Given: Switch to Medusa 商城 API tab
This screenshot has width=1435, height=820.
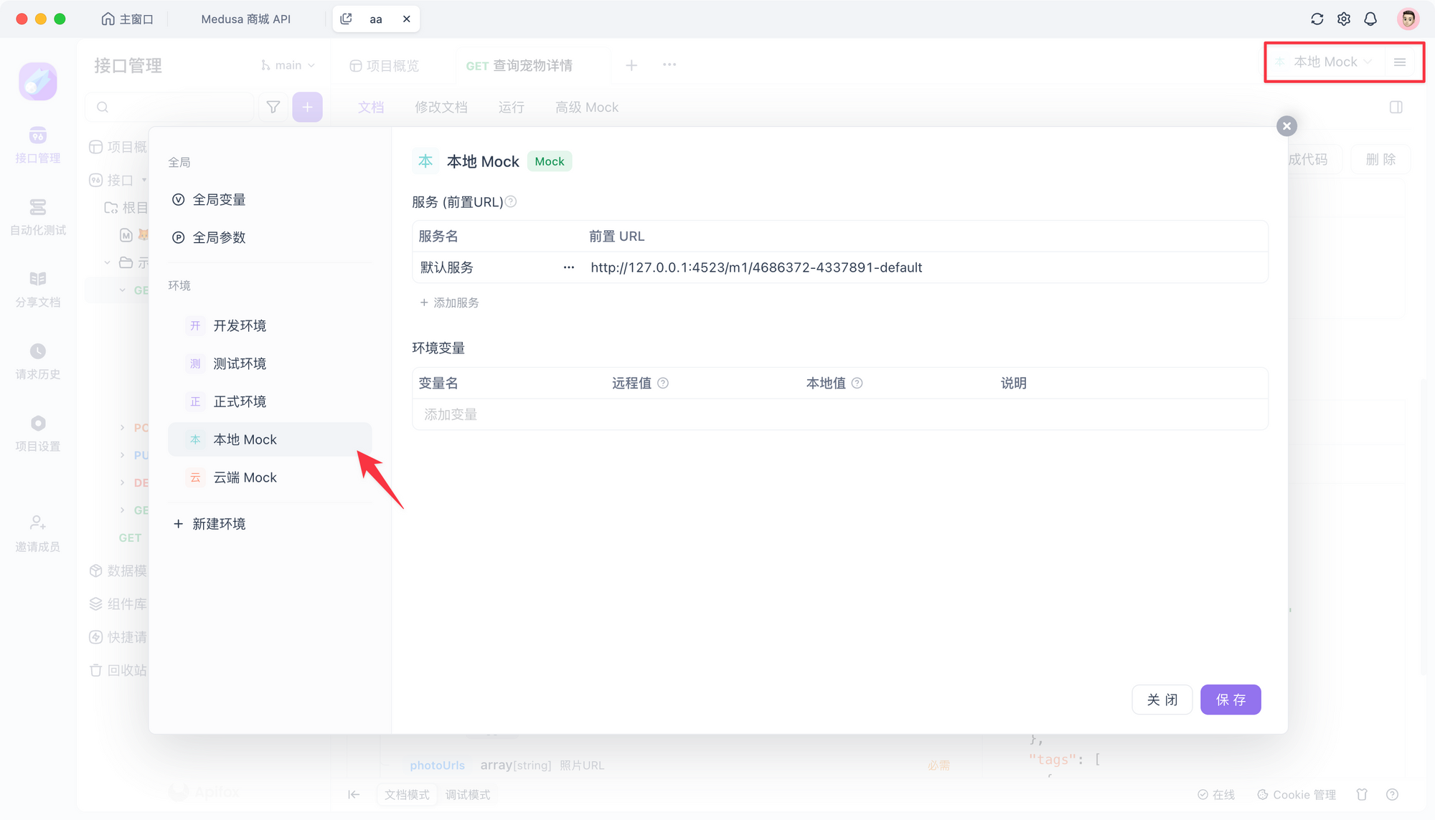Looking at the screenshot, I should (245, 19).
